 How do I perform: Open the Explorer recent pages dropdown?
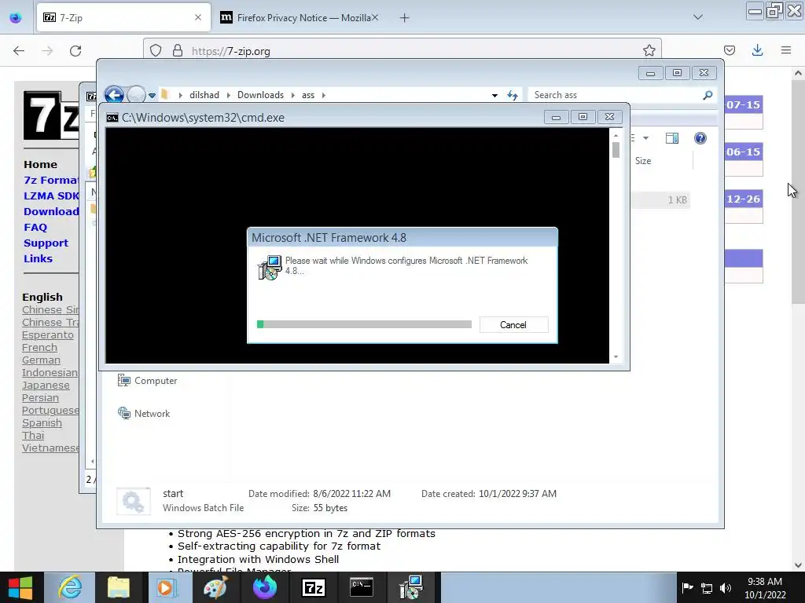point(152,95)
